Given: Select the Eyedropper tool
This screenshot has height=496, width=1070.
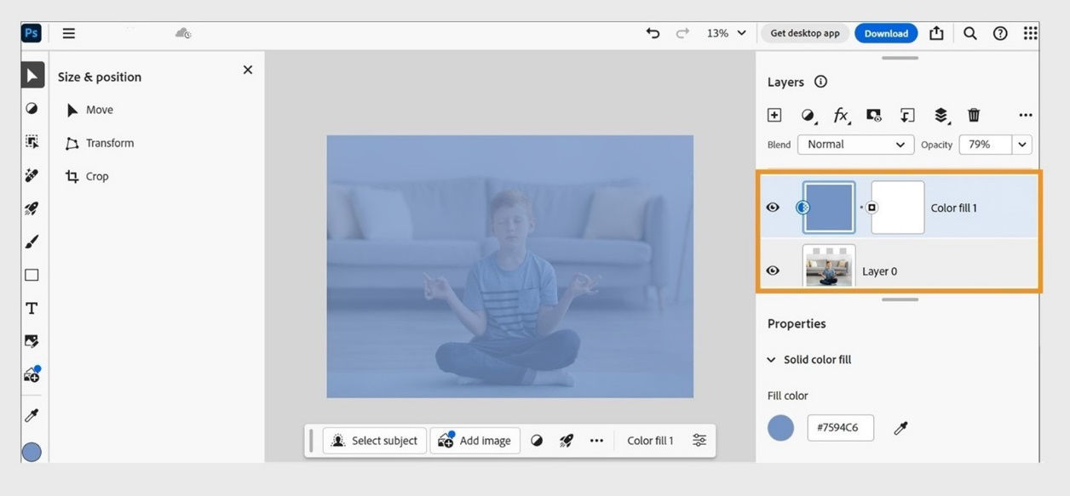Looking at the screenshot, I should tap(32, 415).
